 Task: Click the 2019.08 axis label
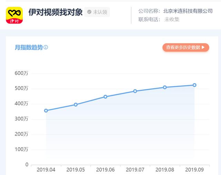165,169
